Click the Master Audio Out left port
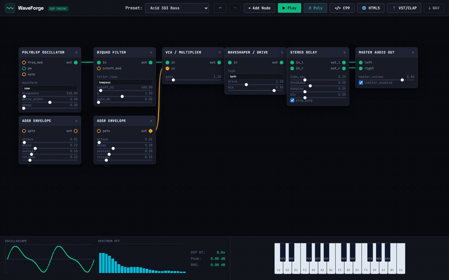The height and width of the screenshot is (280, 449). 361,63
